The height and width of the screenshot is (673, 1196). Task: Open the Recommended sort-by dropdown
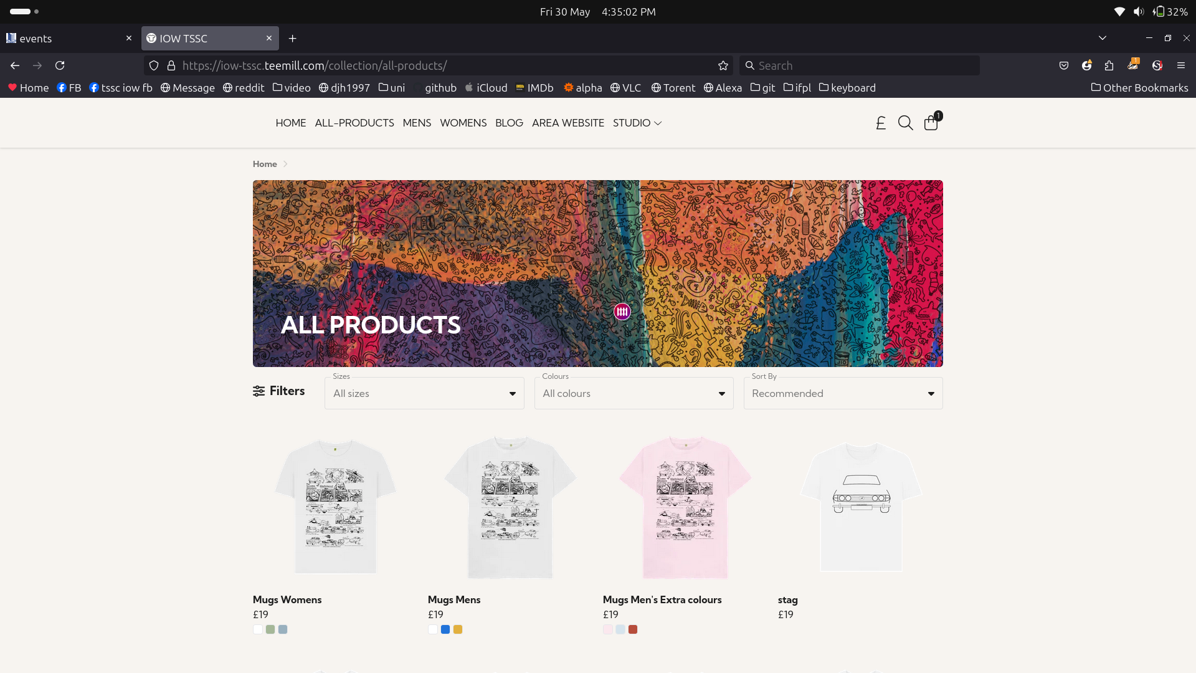pyautogui.click(x=843, y=393)
